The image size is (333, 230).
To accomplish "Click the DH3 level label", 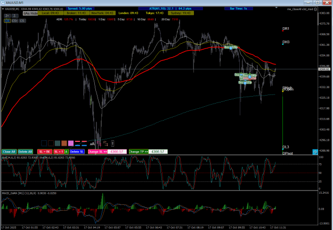I will 286,42.
